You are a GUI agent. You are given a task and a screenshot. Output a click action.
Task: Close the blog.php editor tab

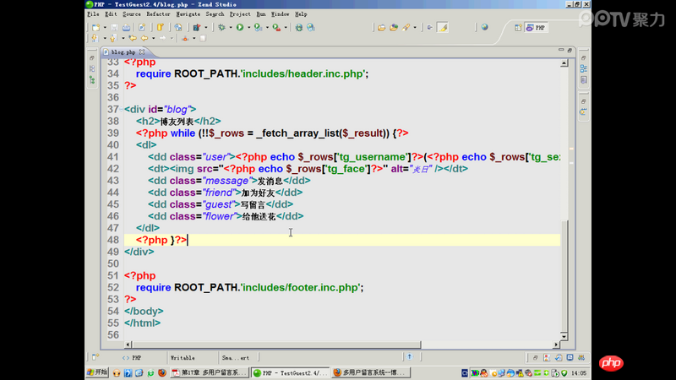[142, 52]
